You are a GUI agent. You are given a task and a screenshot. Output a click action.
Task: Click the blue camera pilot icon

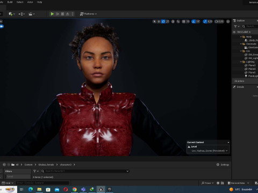coord(2,26)
